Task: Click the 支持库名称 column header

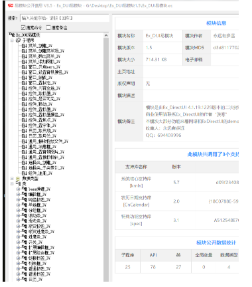Action: pyautogui.click(x=136, y=167)
